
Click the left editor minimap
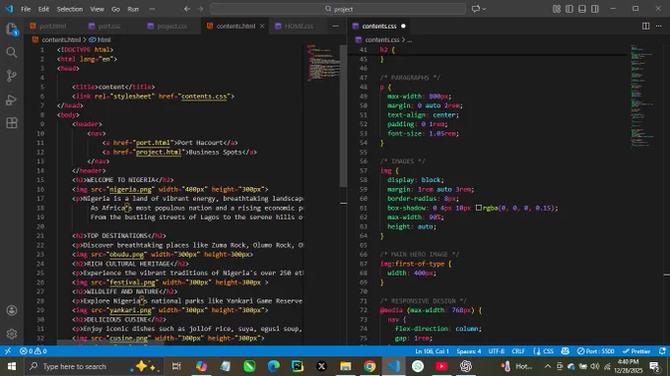click(x=323, y=63)
